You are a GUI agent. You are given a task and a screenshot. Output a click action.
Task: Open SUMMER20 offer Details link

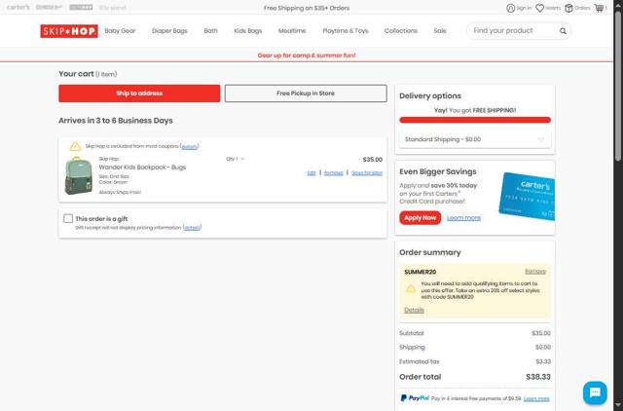414,310
